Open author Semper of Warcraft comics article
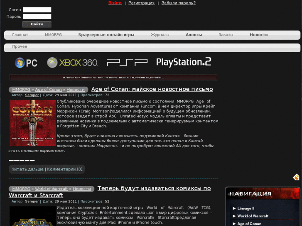This screenshot has height=226, width=302. pos(32,202)
